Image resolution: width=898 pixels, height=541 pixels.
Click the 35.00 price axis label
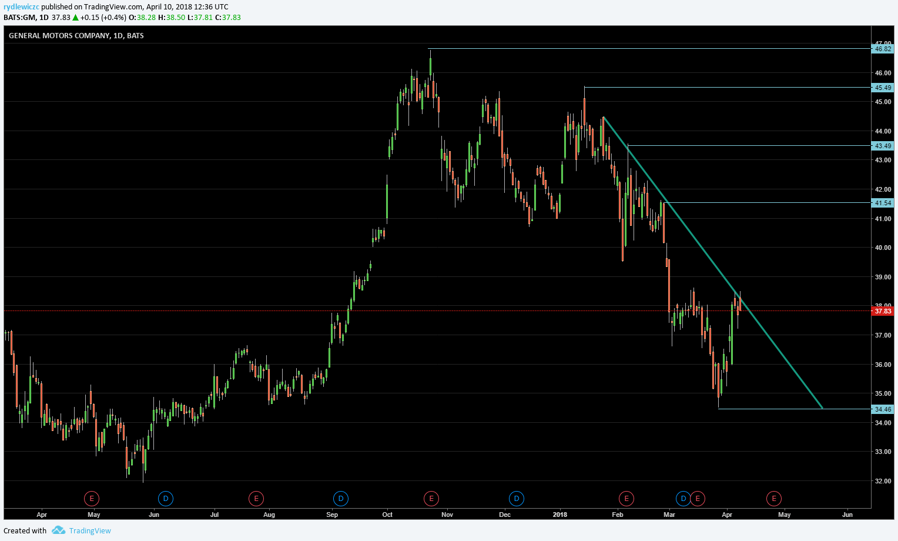pyautogui.click(x=883, y=393)
